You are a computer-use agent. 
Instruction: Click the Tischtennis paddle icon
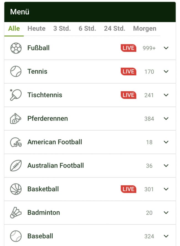[x=16, y=95]
